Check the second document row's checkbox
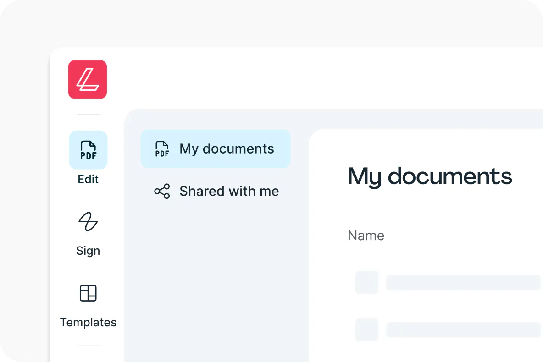543x362 pixels. (x=367, y=330)
